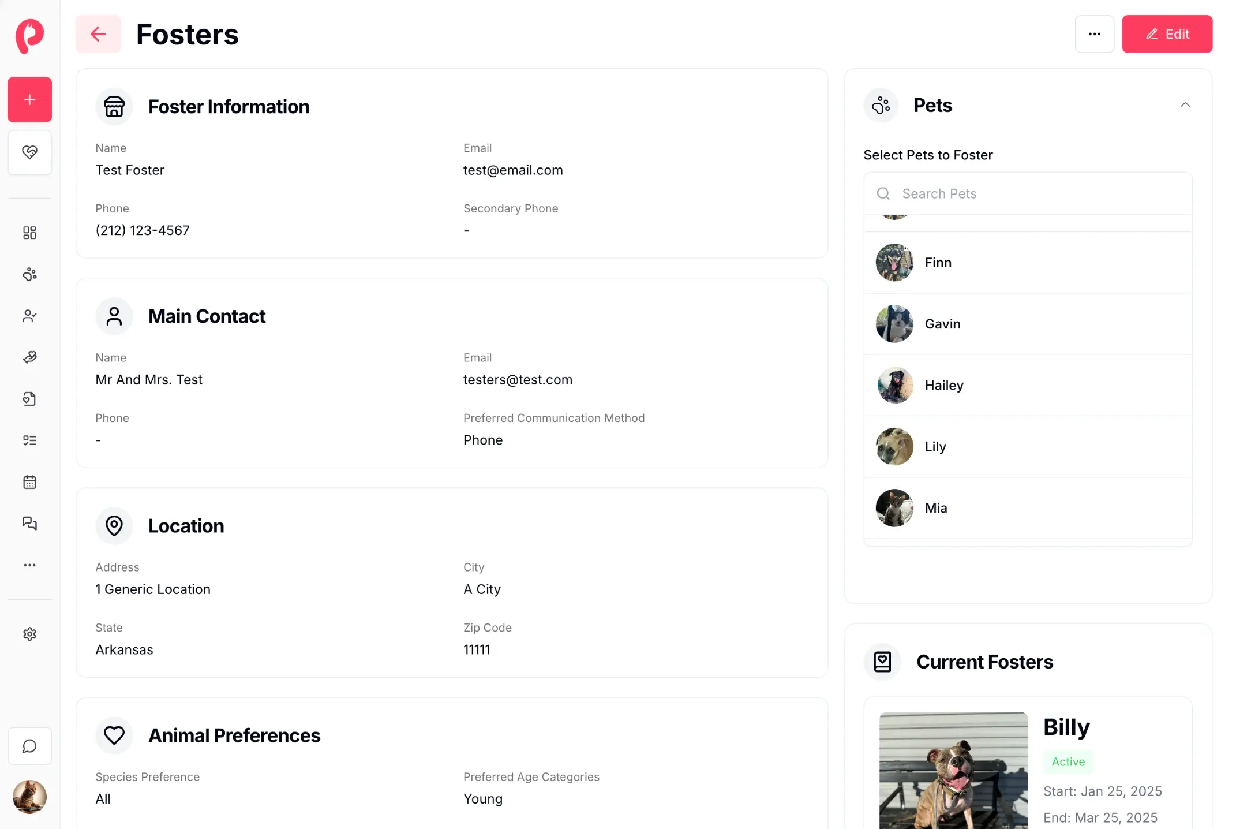Click the back arrow navigation icon

[x=97, y=33]
